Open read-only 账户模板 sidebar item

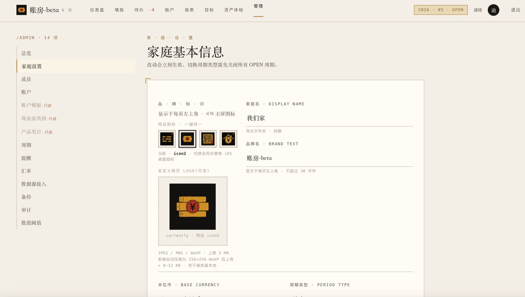[76, 105]
